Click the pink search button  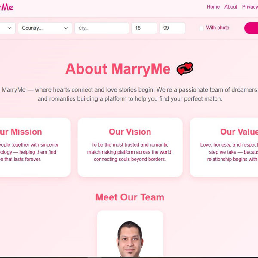point(251,28)
